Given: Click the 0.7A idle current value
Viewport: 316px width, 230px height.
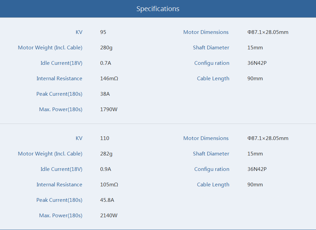Looking at the screenshot, I should (106, 63).
